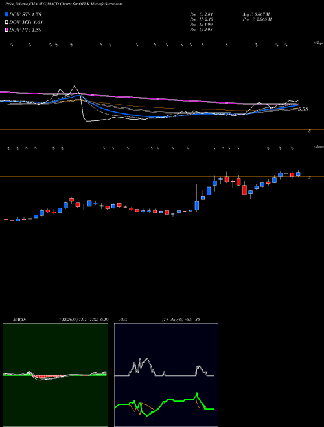This screenshot has width=324, height=427.
Task: Open the dark blue ADX indicator panel
Action: point(166,375)
